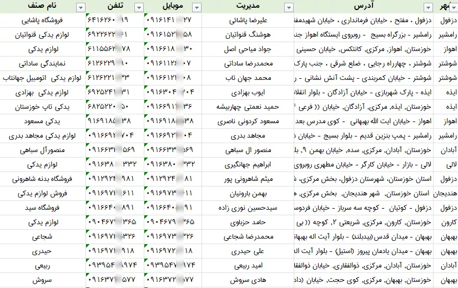Open filter dropdown for تلفن column
The height and width of the screenshot is (288, 458).
pyautogui.click(x=139, y=8)
